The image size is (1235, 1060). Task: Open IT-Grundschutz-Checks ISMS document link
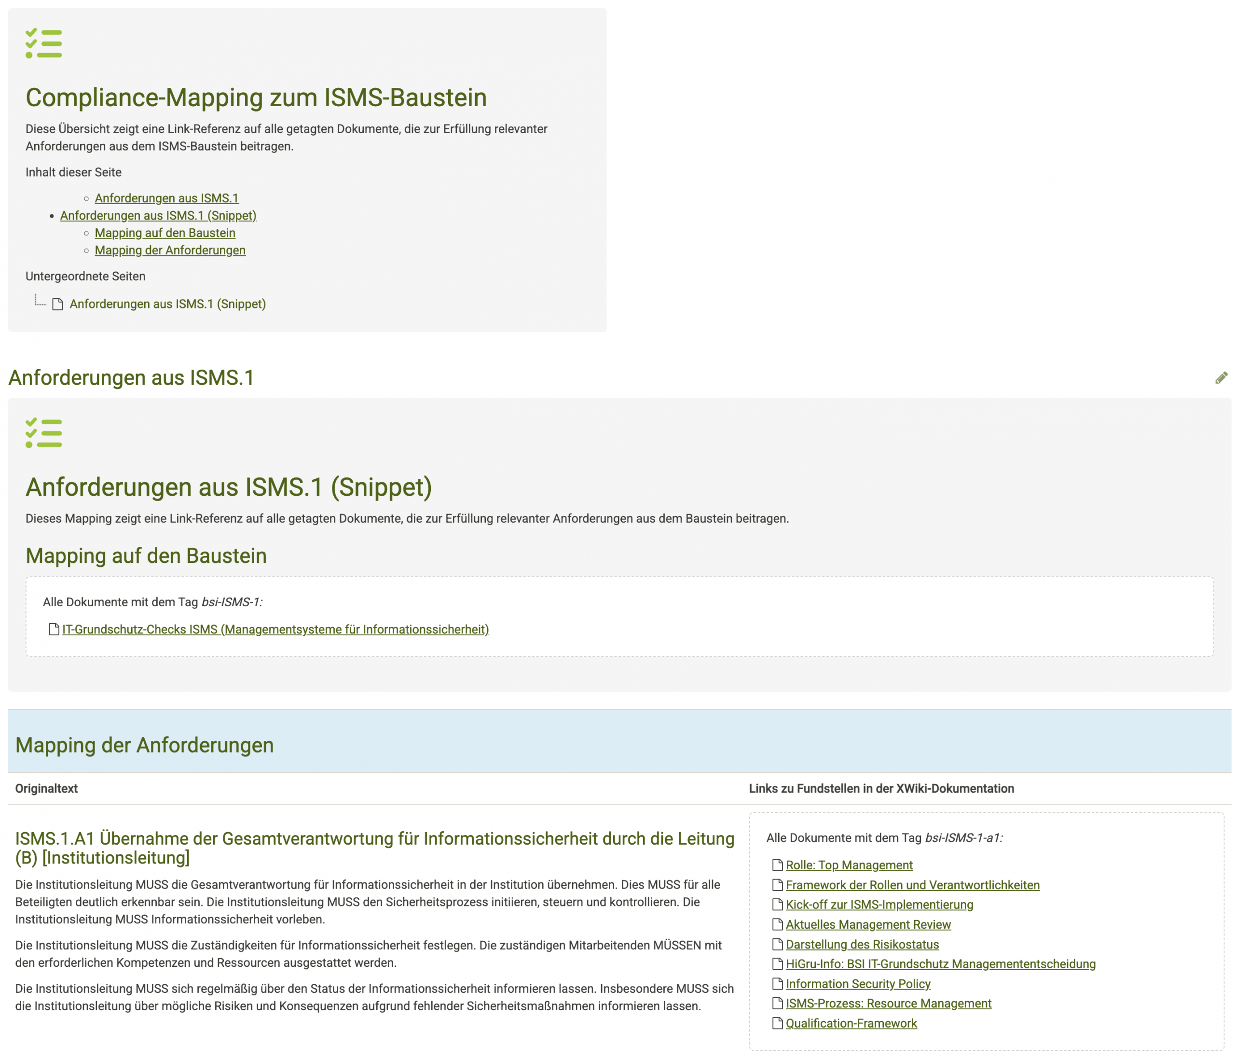pos(275,629)
